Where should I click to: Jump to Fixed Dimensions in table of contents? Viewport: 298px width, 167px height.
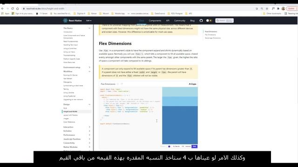(x=211, y=32)
